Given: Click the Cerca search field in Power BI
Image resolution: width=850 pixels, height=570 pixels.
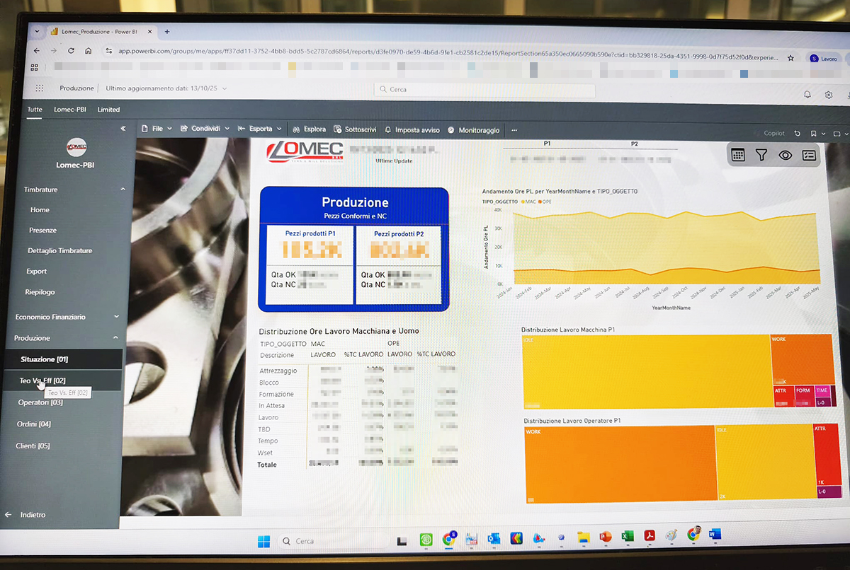Looking at the screenshot, I should click(484, 90).
